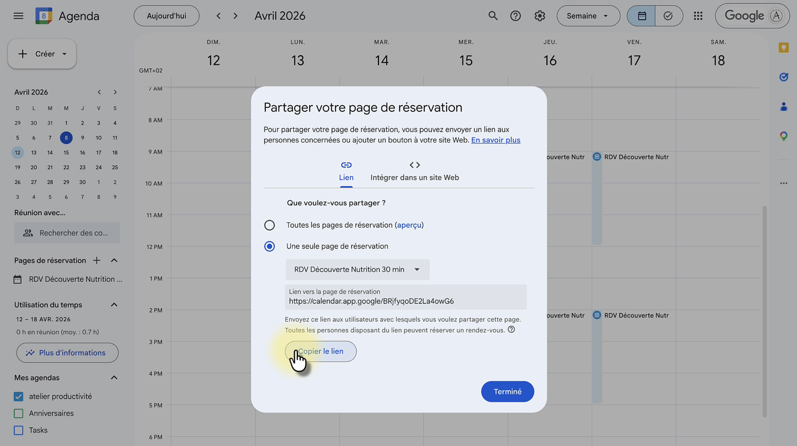The height and width of the screenshot is (446, 797).
Task: Select the Lien tab
Action: pos(346,172)
